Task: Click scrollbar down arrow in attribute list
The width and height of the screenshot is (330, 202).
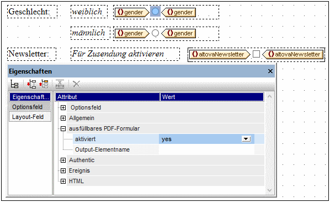Action: tap(269, 190)
